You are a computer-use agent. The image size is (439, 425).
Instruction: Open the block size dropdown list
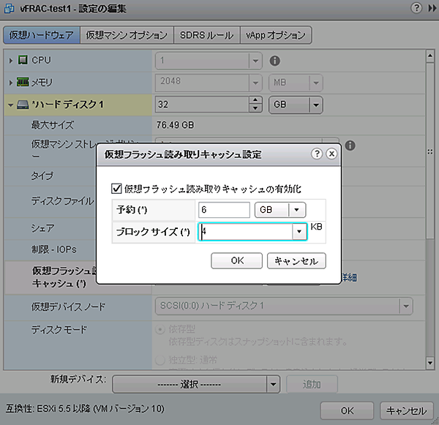click(299, 233)
